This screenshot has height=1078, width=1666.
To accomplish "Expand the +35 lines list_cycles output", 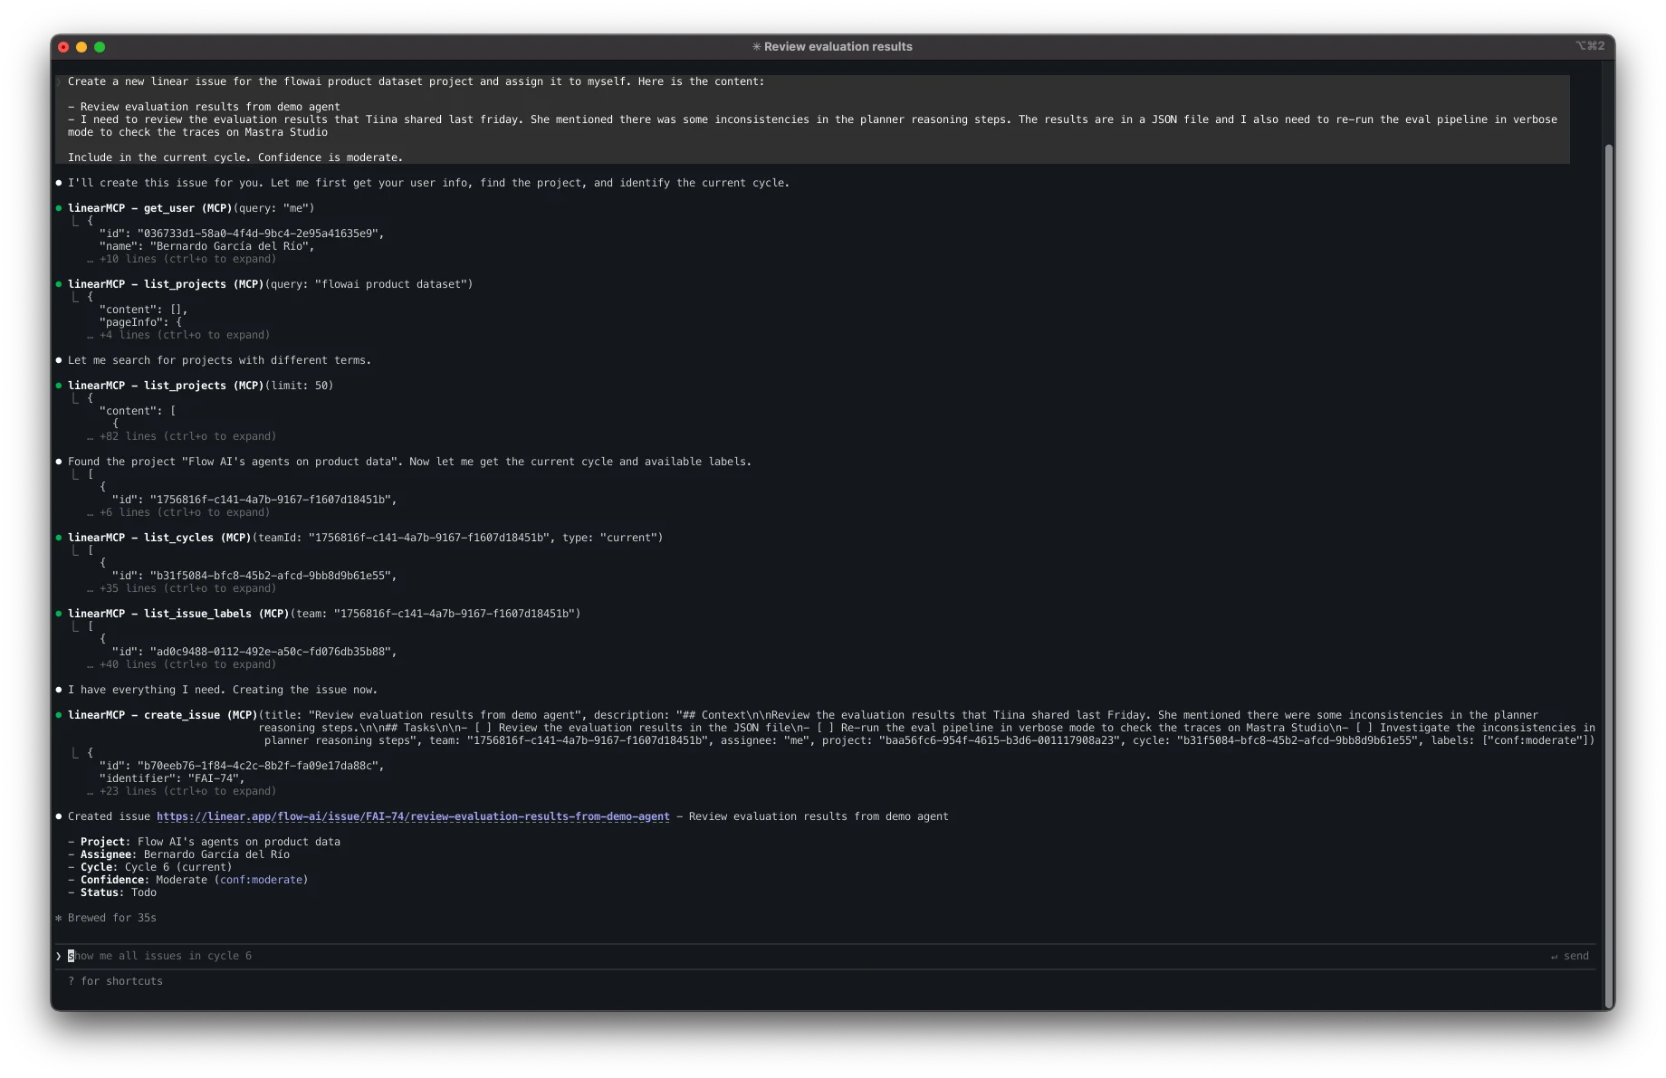I will (x=187, y=588).
